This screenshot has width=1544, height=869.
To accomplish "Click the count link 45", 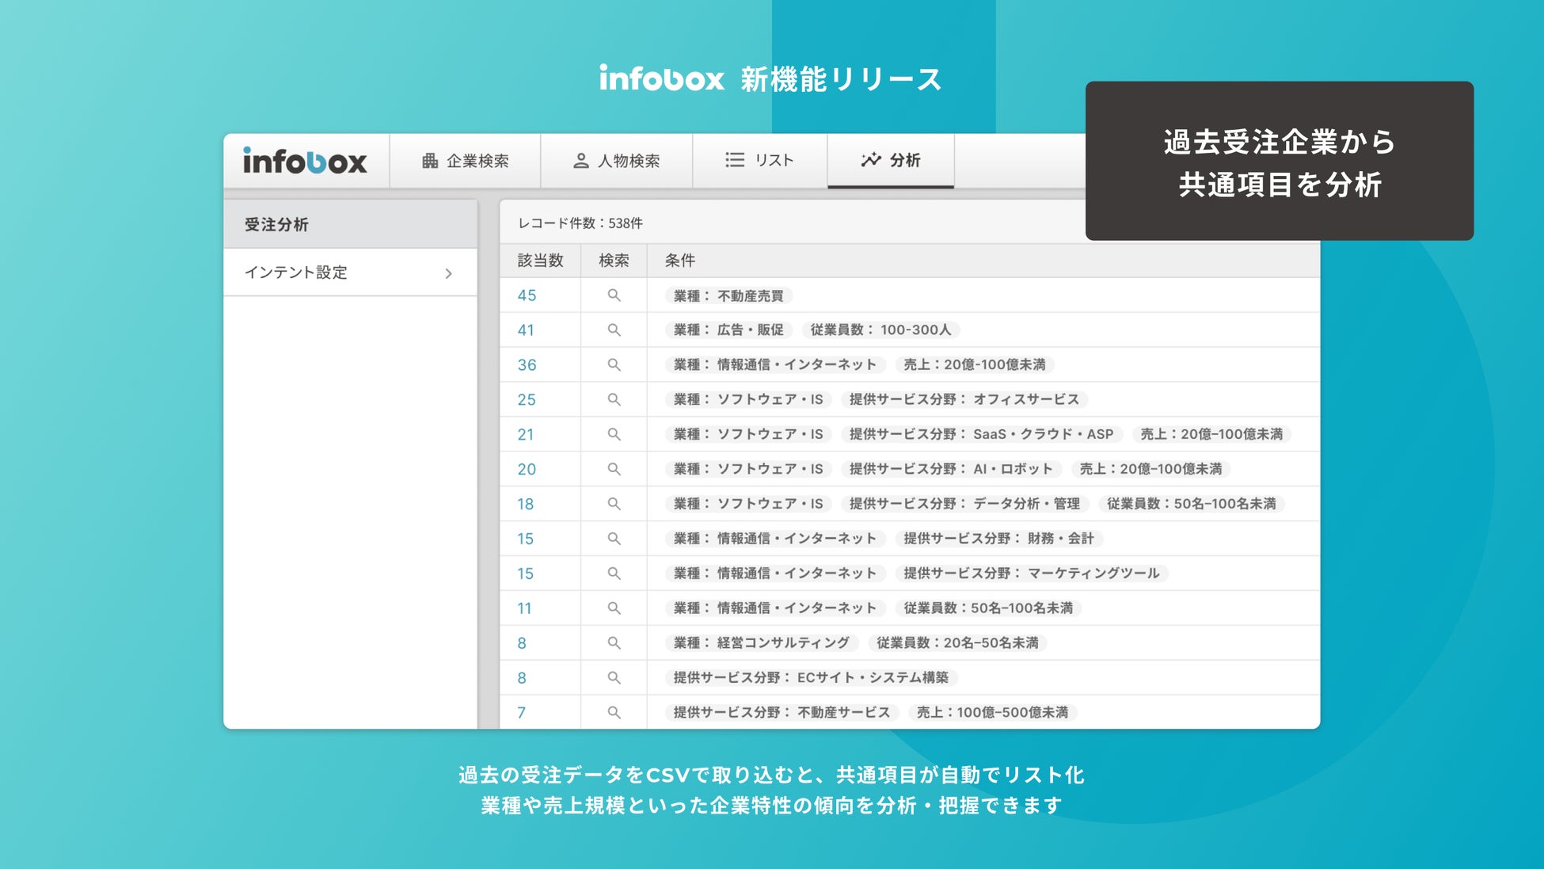I will [x=527, y=295].
